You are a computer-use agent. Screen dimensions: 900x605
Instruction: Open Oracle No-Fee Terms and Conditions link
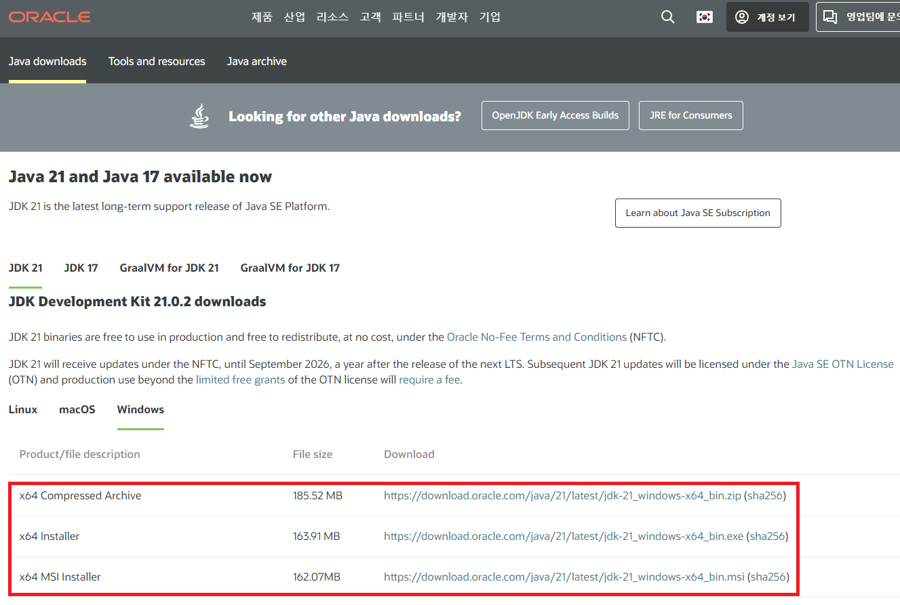(x=536, y=337)
